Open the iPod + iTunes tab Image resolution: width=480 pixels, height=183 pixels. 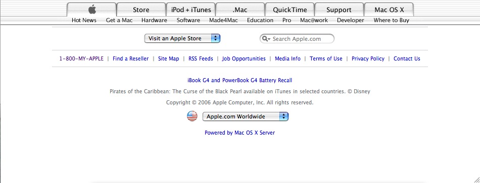[190, 10]
